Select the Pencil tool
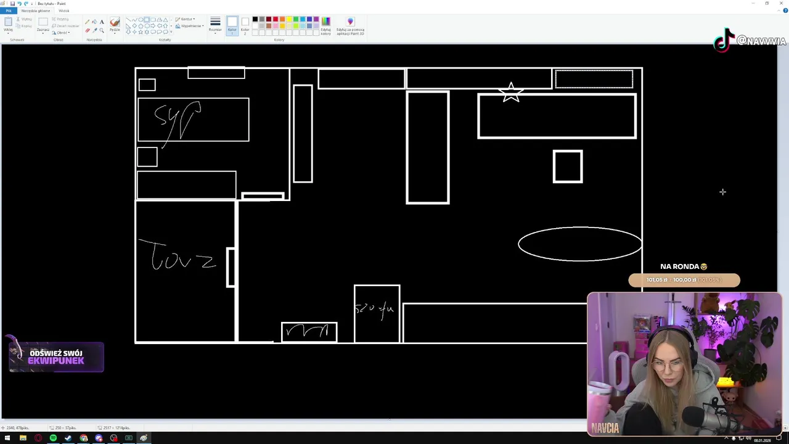789x444 pixels. tap(87, 22)
